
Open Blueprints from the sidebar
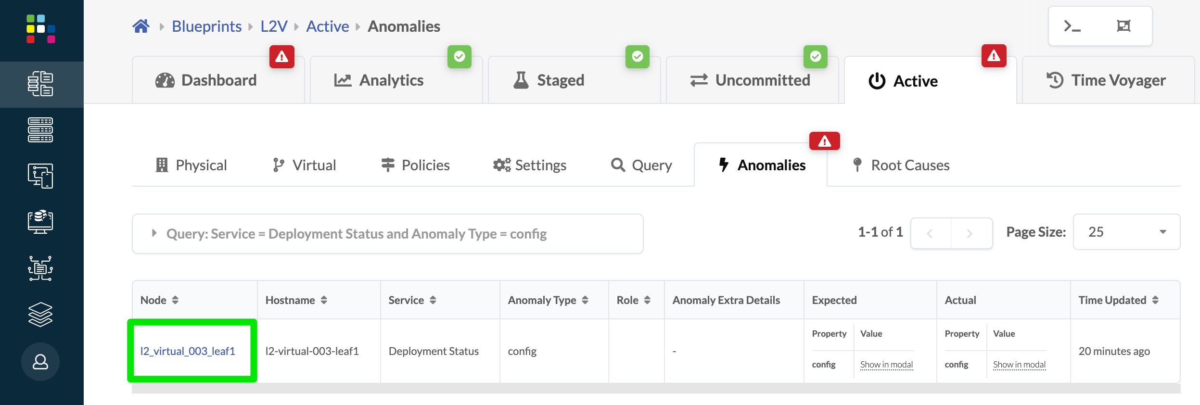coord(40,84)
